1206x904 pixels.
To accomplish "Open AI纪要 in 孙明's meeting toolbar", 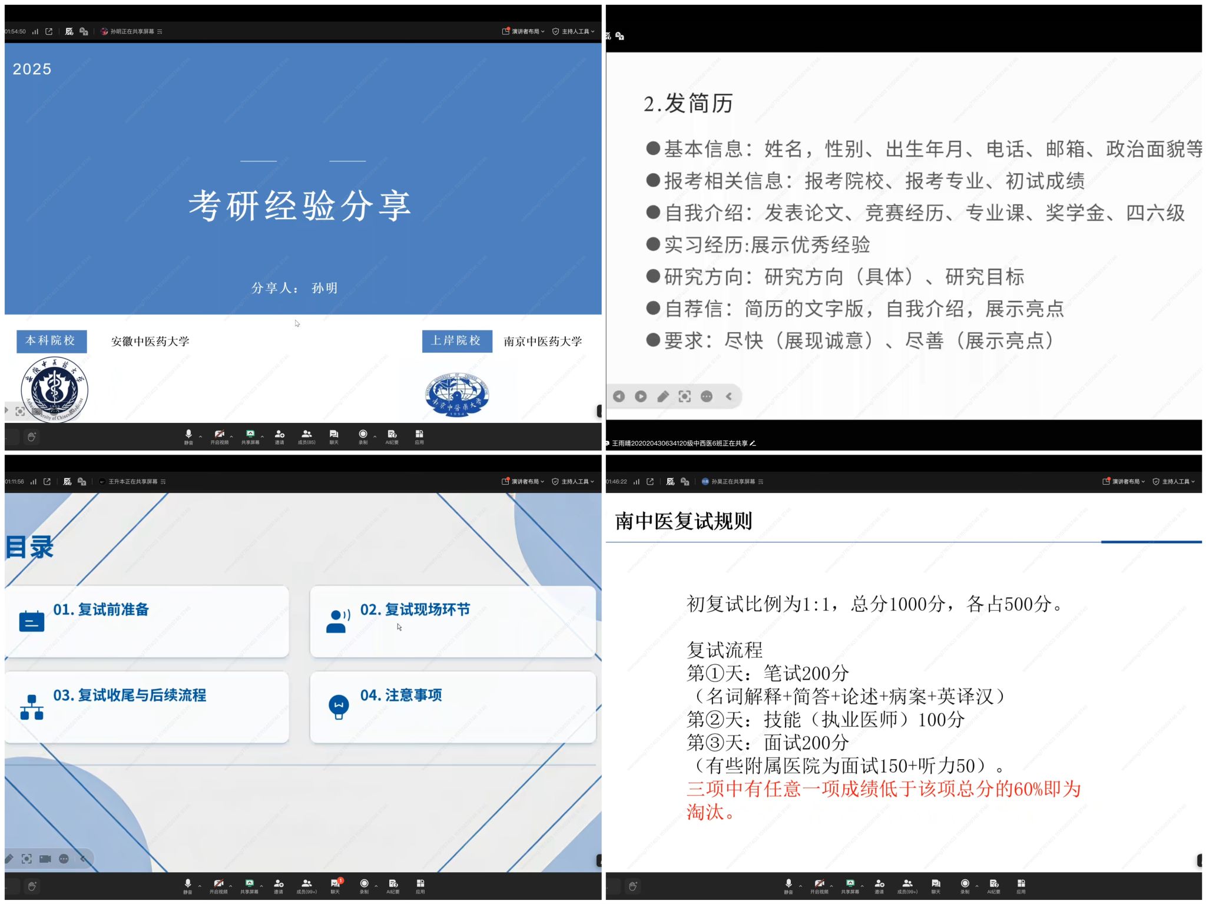I will (392, 436).
